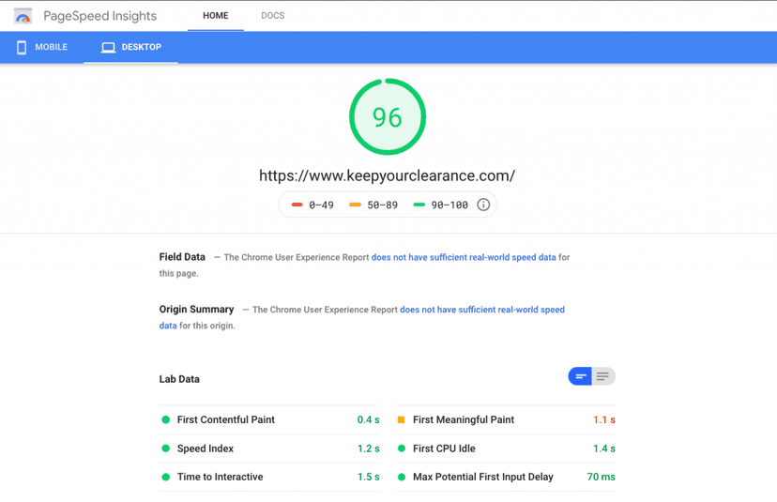Click the keepyourclearance.com URL text

387,175
